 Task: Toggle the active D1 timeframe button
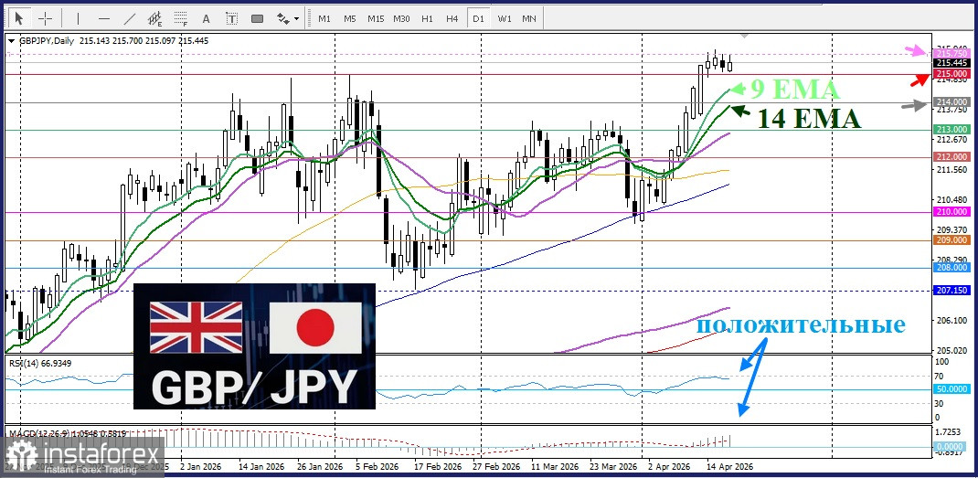[478, 18]
